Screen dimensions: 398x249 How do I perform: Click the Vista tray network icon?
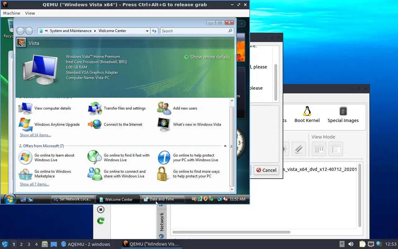tap(220, 199)
